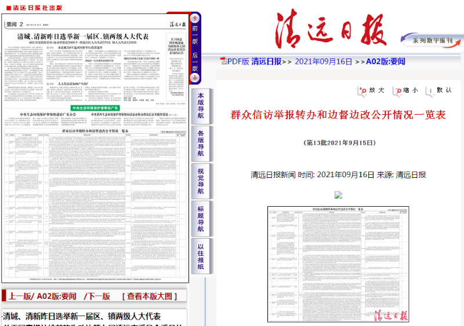Go to previous page via 前一版

(x=195, y=35)
